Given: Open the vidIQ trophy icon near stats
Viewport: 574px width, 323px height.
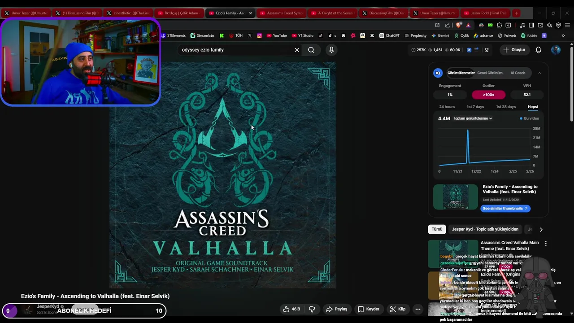Looking at the screenshot, I should [487, 50].
